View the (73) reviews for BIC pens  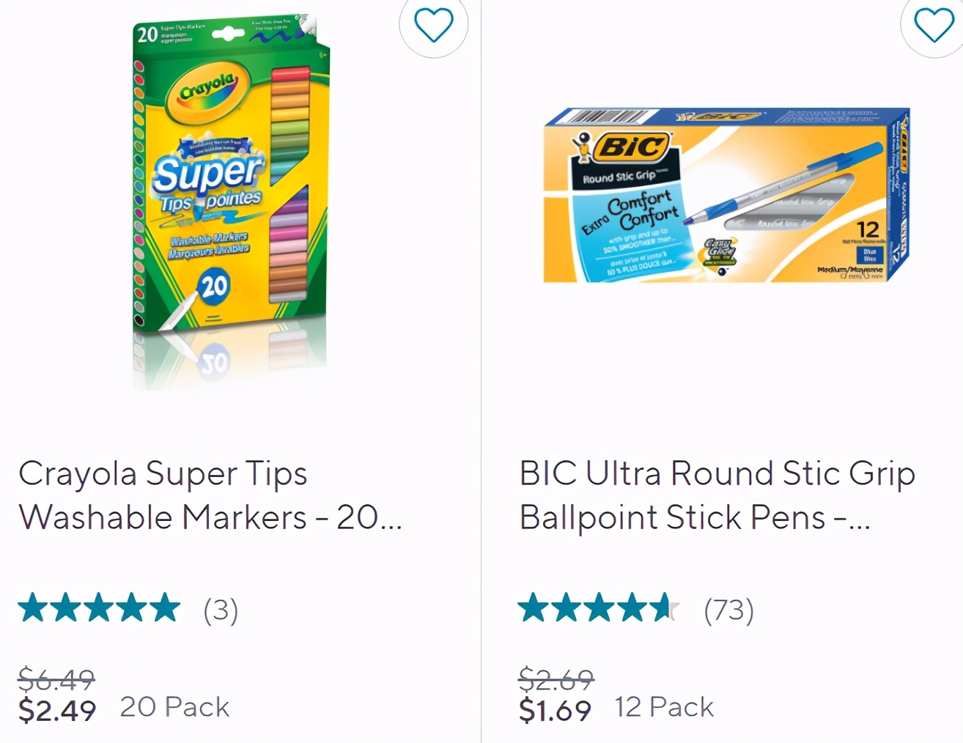728,610
